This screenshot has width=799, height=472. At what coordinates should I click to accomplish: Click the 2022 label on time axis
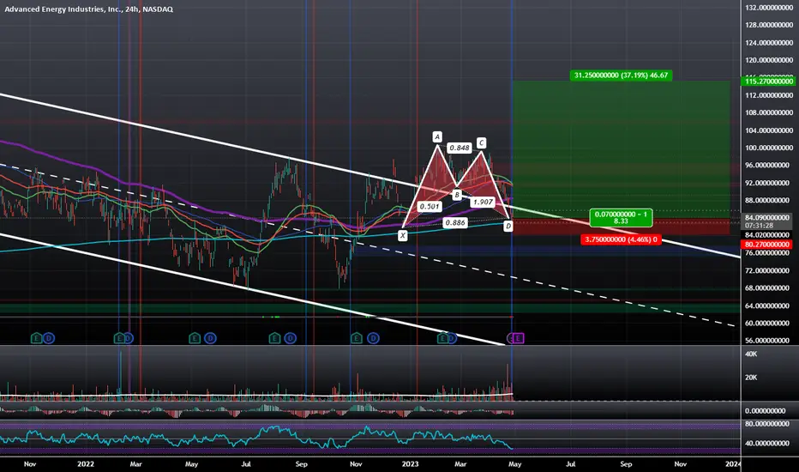pos(86,463)
